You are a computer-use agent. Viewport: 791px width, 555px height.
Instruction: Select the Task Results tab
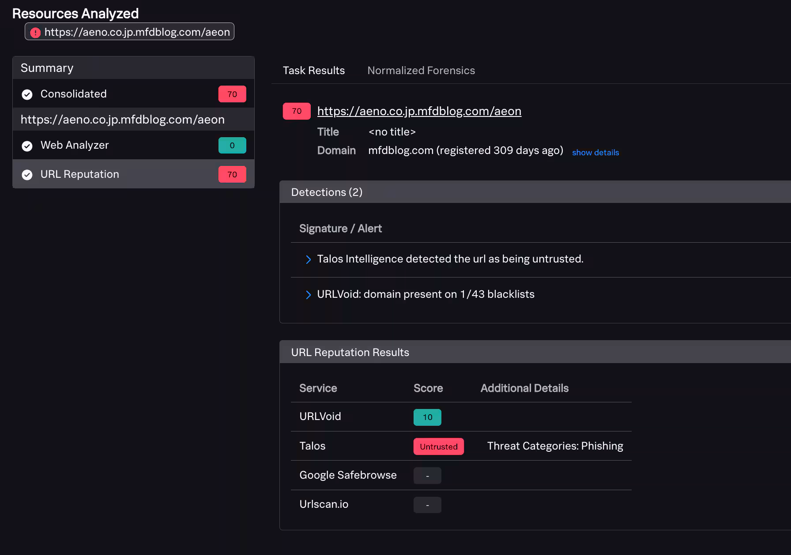313,71
